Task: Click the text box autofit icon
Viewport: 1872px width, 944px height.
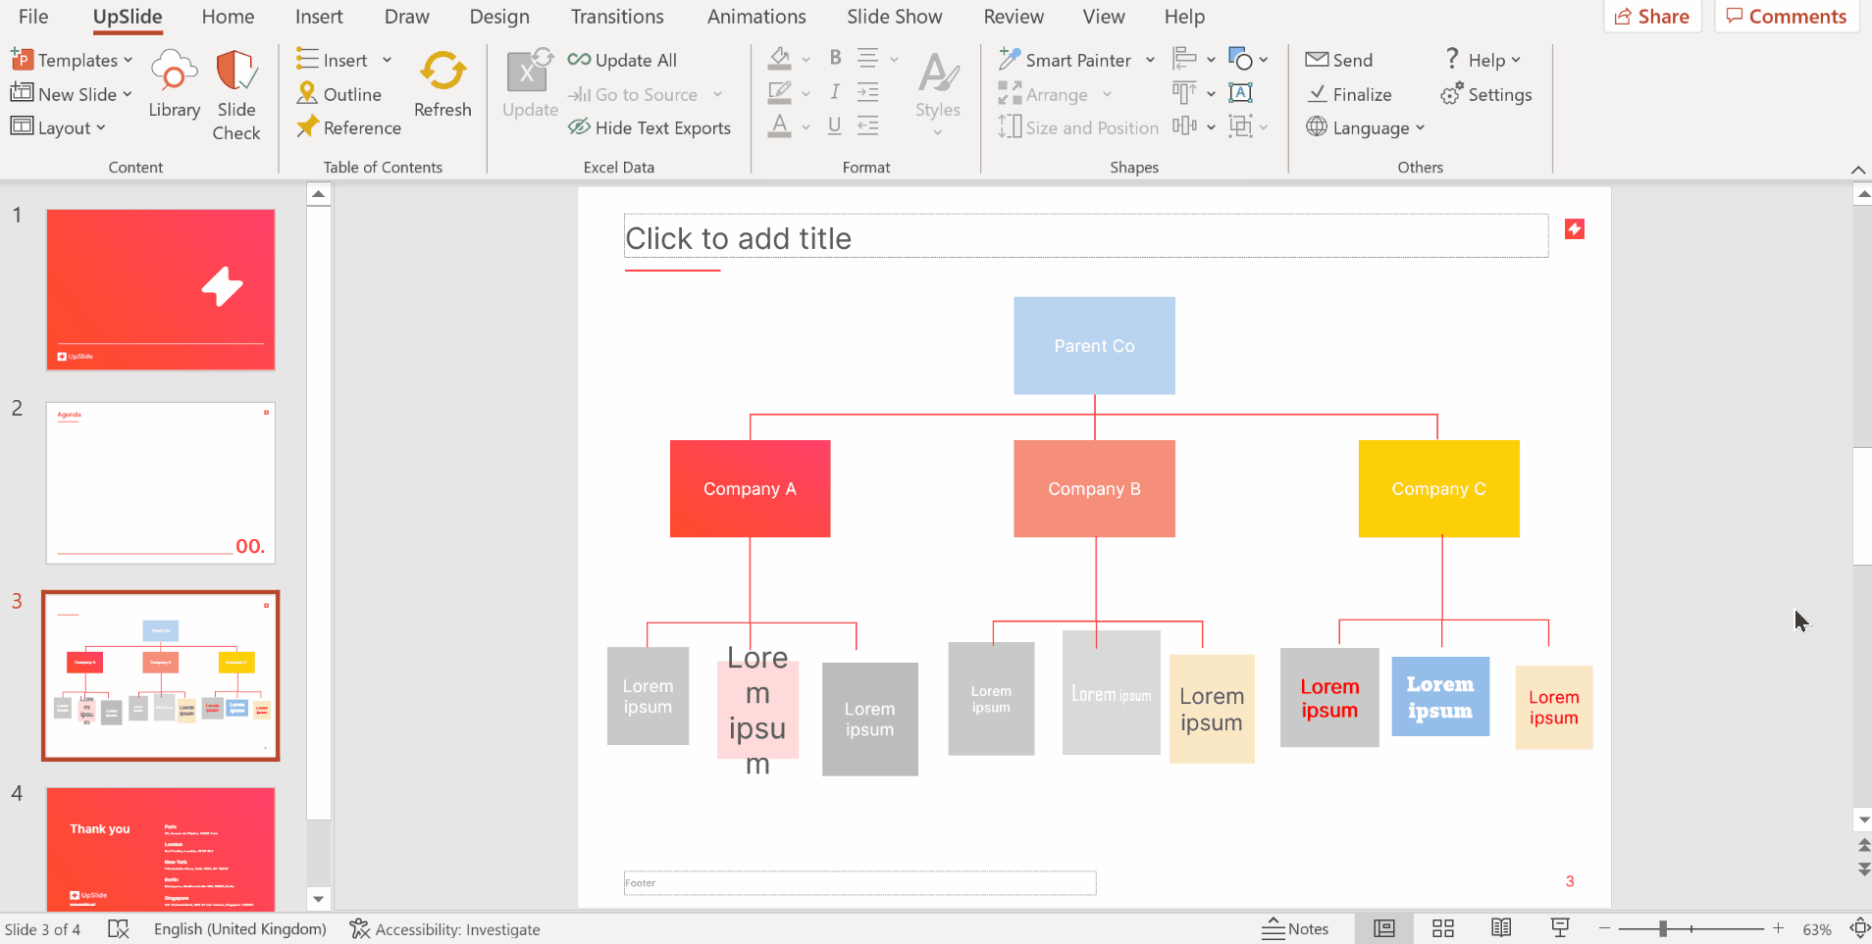Action: [x=1240, y=93]
